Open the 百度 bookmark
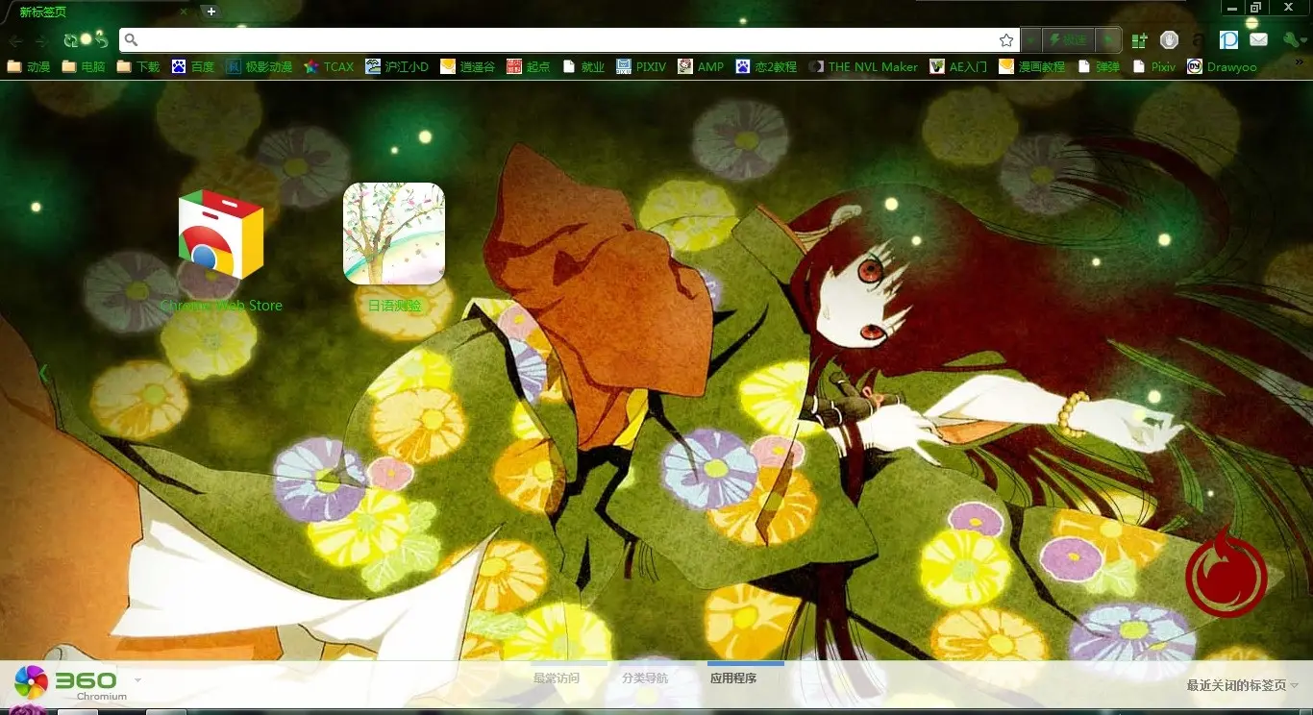This screenshot has height=715, width=1313. pyautogui.click(x=193, y=67)
